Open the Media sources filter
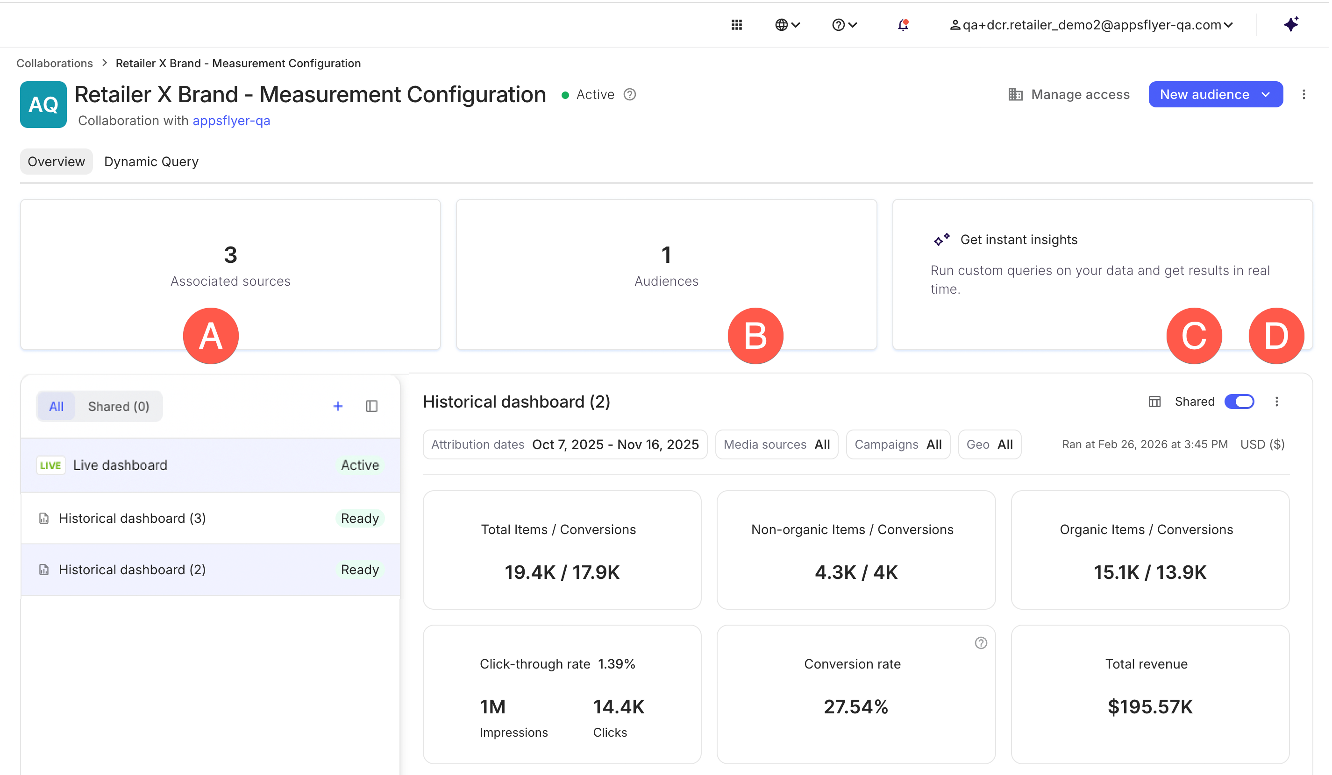The image size is (1332, 775). click(x=777, y=445)
